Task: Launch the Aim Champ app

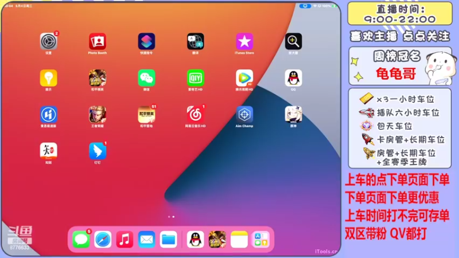Action: pyautogui.click(x=244, y=114)
